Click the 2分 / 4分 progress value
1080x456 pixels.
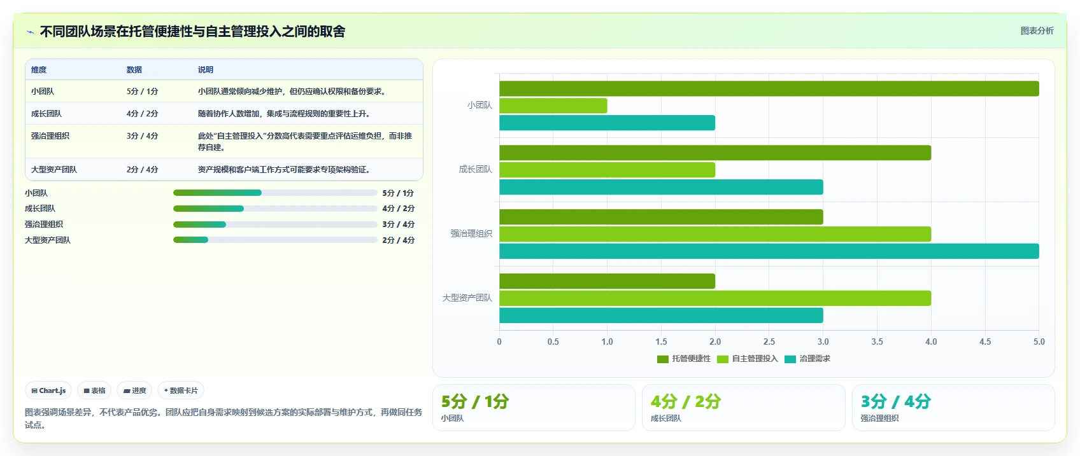click(399, 240)
